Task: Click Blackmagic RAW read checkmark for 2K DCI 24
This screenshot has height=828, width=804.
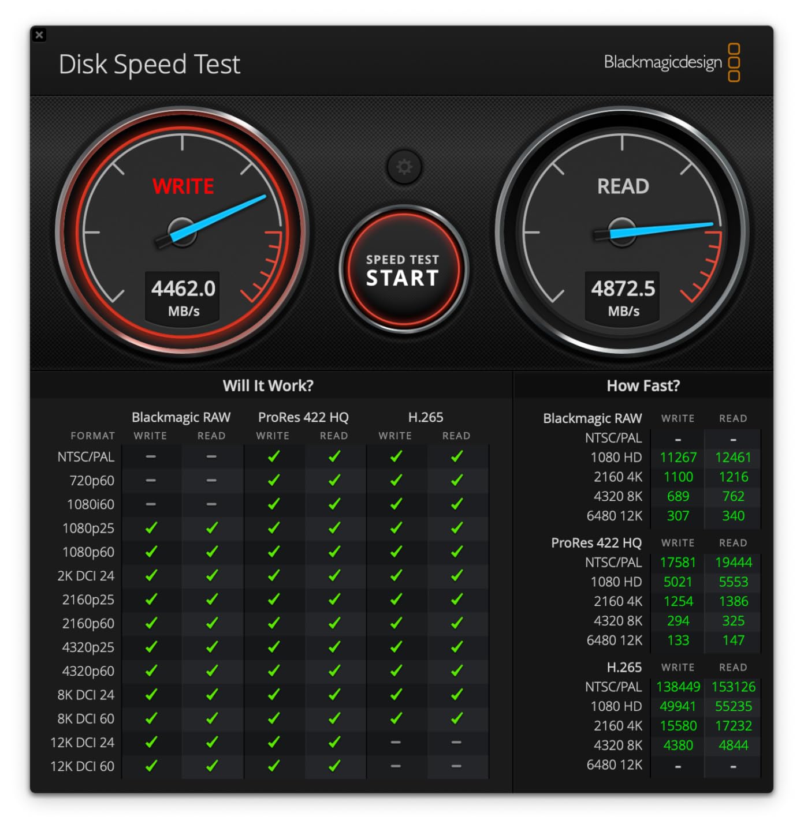Action: 212,575
